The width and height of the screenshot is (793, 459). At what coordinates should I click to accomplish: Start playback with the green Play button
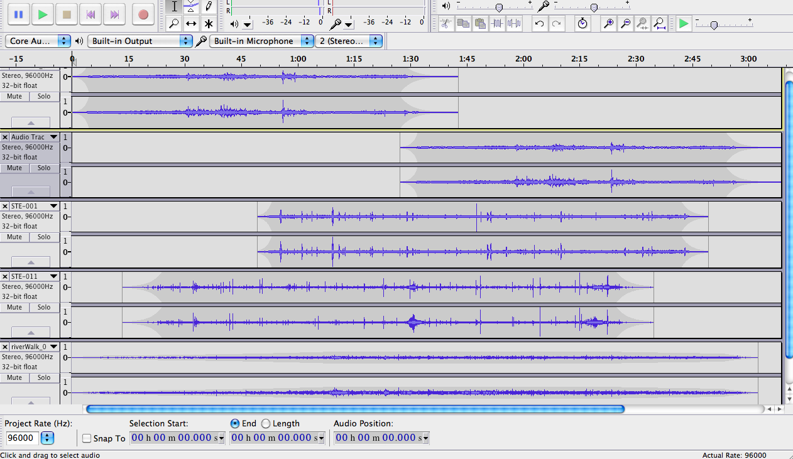[x=43, y=14]
